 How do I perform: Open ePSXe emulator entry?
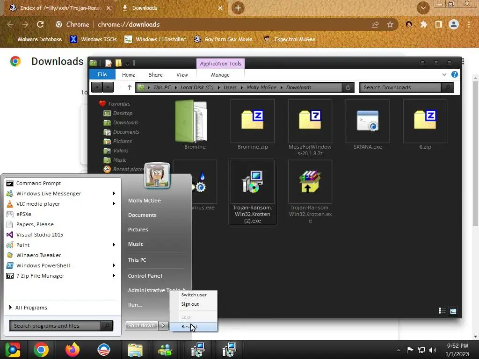pyautogui.click(x=19, y=214)
